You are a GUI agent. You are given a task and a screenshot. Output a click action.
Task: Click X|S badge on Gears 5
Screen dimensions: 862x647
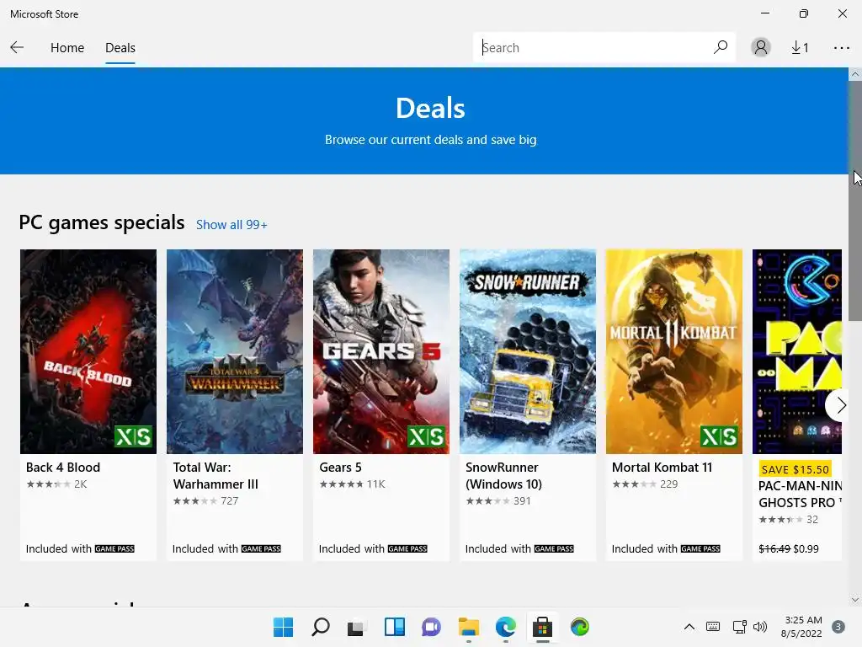[x=427, y=437]
